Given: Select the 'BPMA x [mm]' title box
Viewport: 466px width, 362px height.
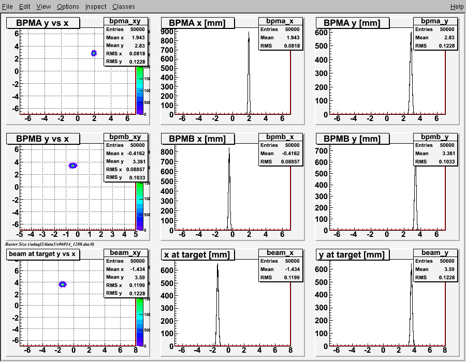Looking at the screenshot, I should 198,23.
